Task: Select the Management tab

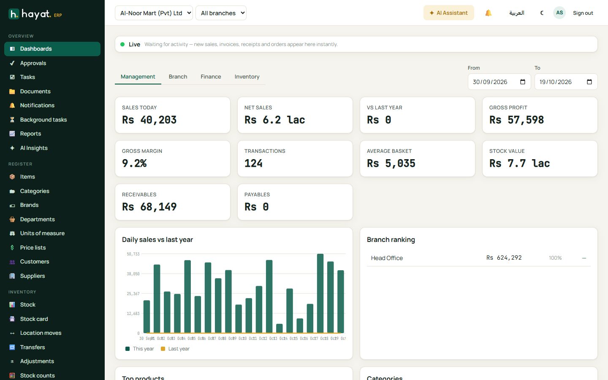Action: click(x=138, y=77)
